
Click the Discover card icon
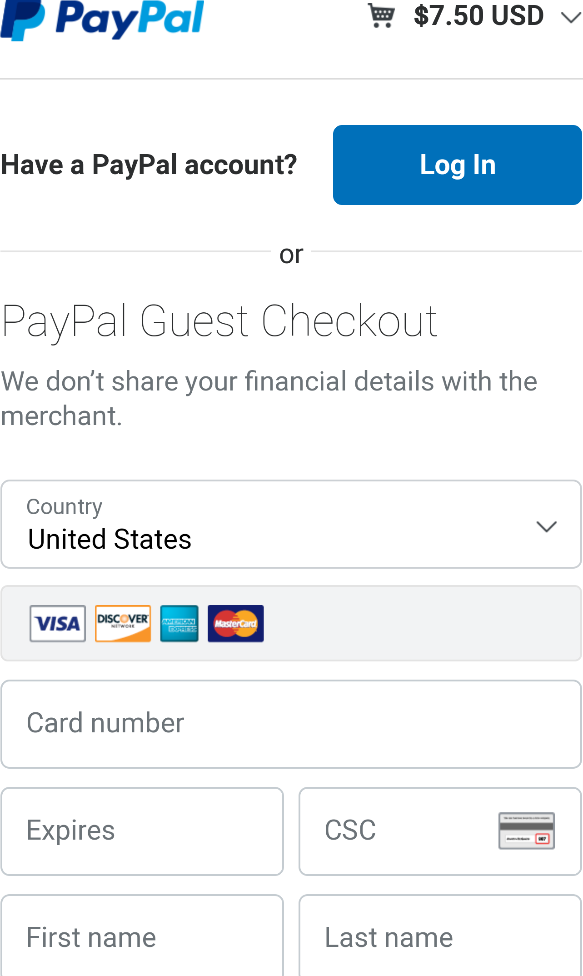[x=123, y=623]
